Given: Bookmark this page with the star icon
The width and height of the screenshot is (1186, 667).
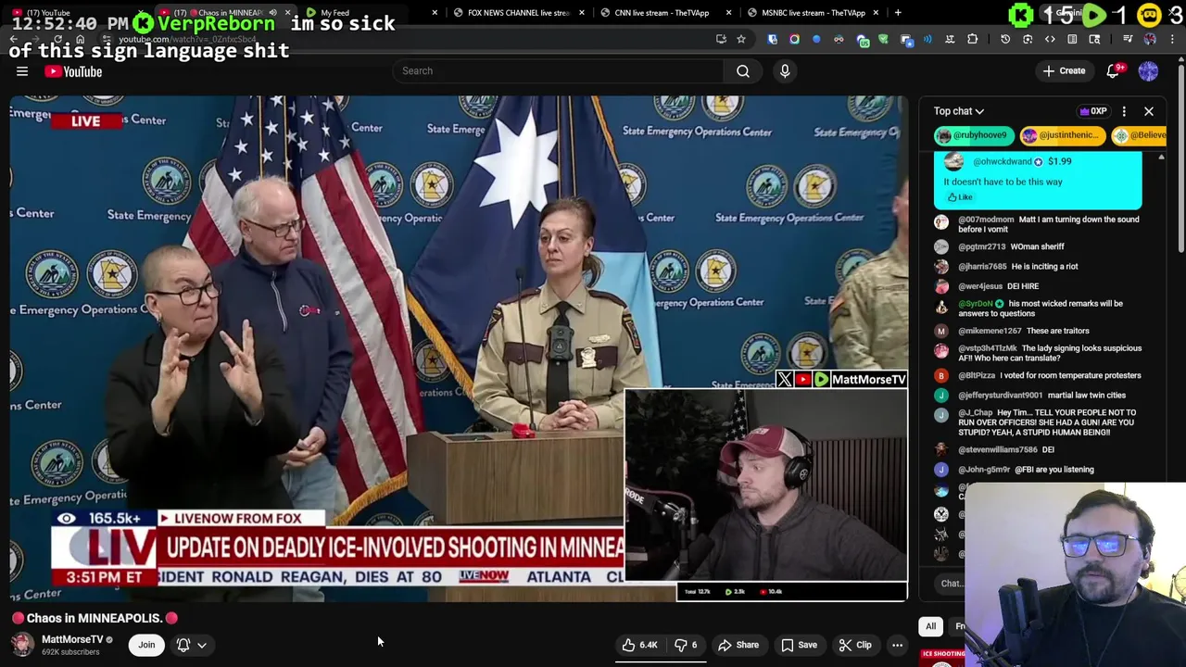Looking at the screenshot, I should [x=740, y=39].
